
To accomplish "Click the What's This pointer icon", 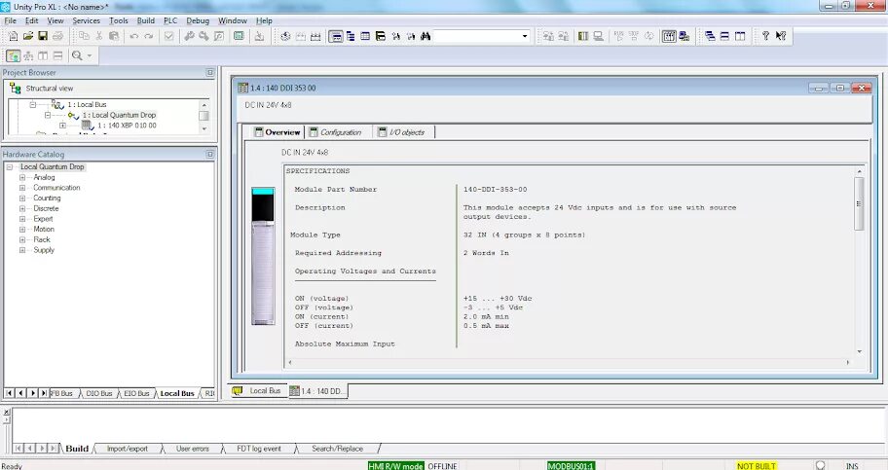I will [781, 36].
